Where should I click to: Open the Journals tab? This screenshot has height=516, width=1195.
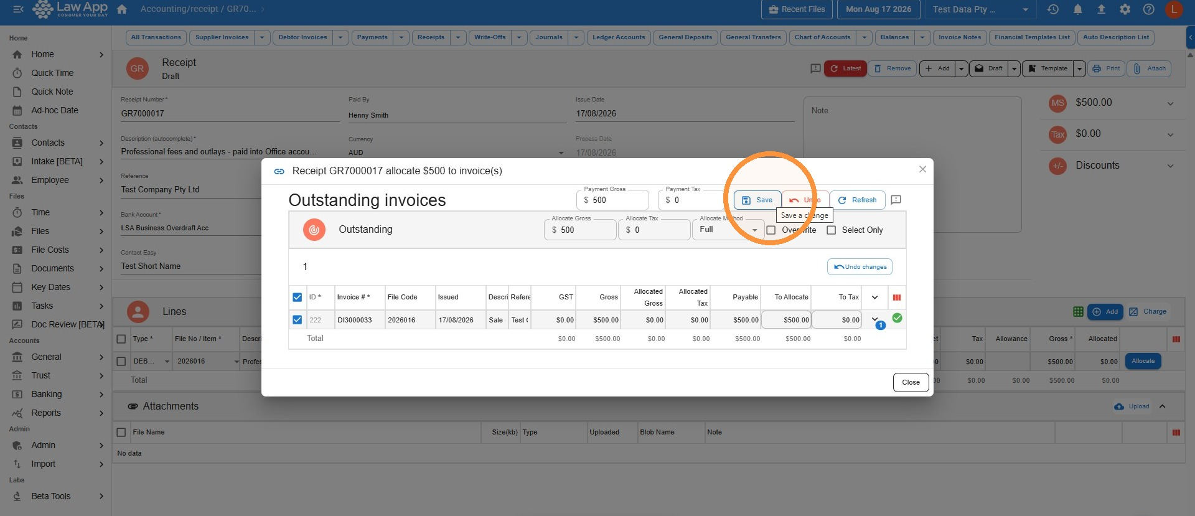549,37
